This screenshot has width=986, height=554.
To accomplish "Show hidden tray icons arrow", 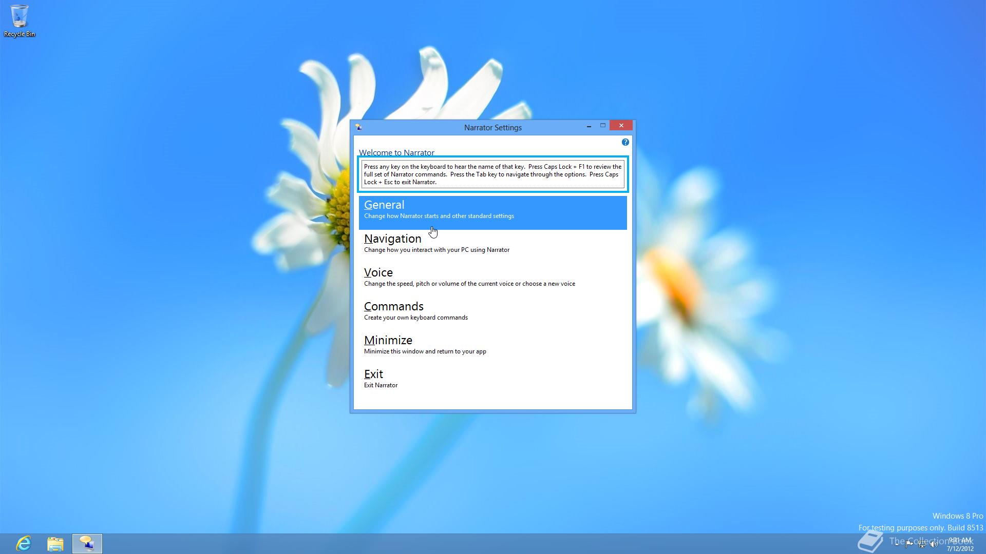I will coord(897,544).
